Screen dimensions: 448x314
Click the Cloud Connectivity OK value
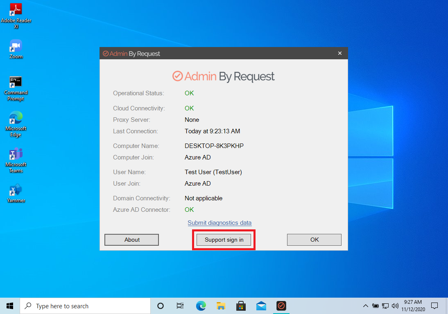tap(189, 108)
